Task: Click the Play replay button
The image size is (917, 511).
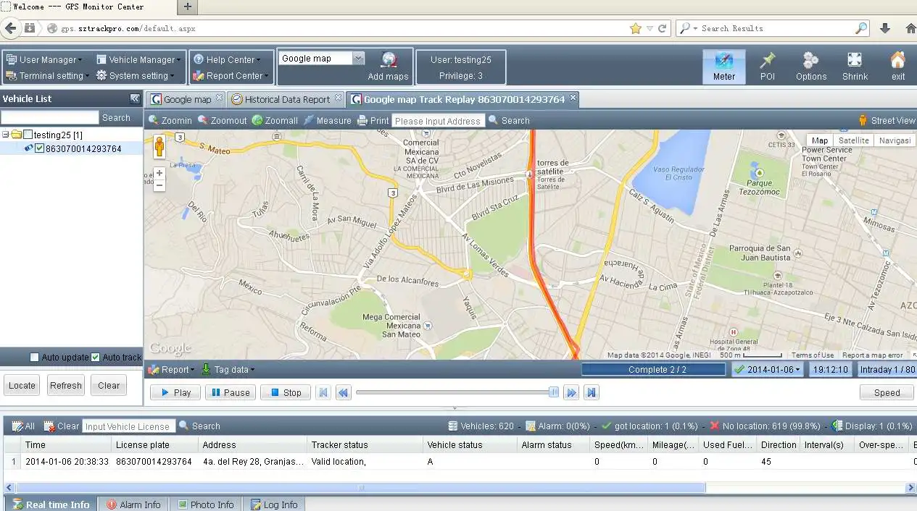Action: click(175, 392)
